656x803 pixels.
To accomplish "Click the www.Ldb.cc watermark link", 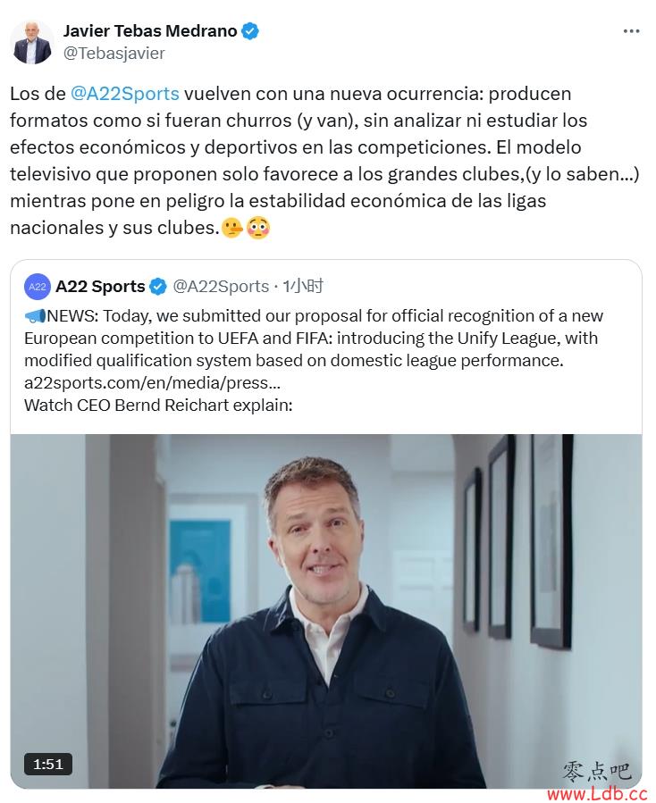I will click(x=597, y=793).
